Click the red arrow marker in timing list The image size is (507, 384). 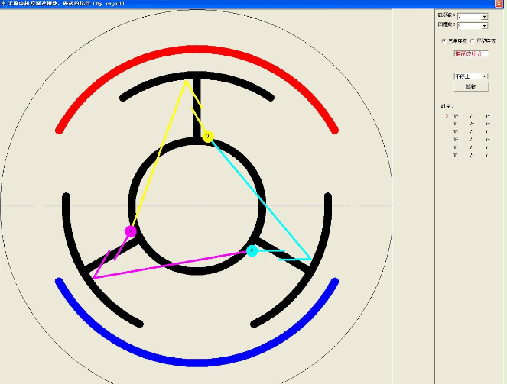[447, 115]
